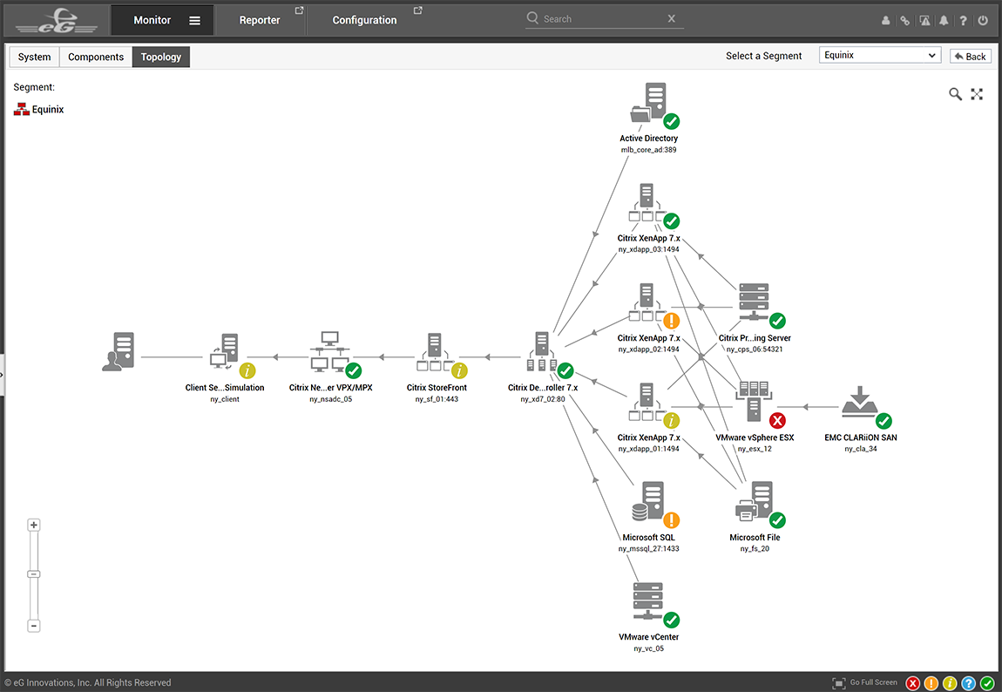Select Citrix XenApp node ny_xdapp_02 icon

[647, 302]
